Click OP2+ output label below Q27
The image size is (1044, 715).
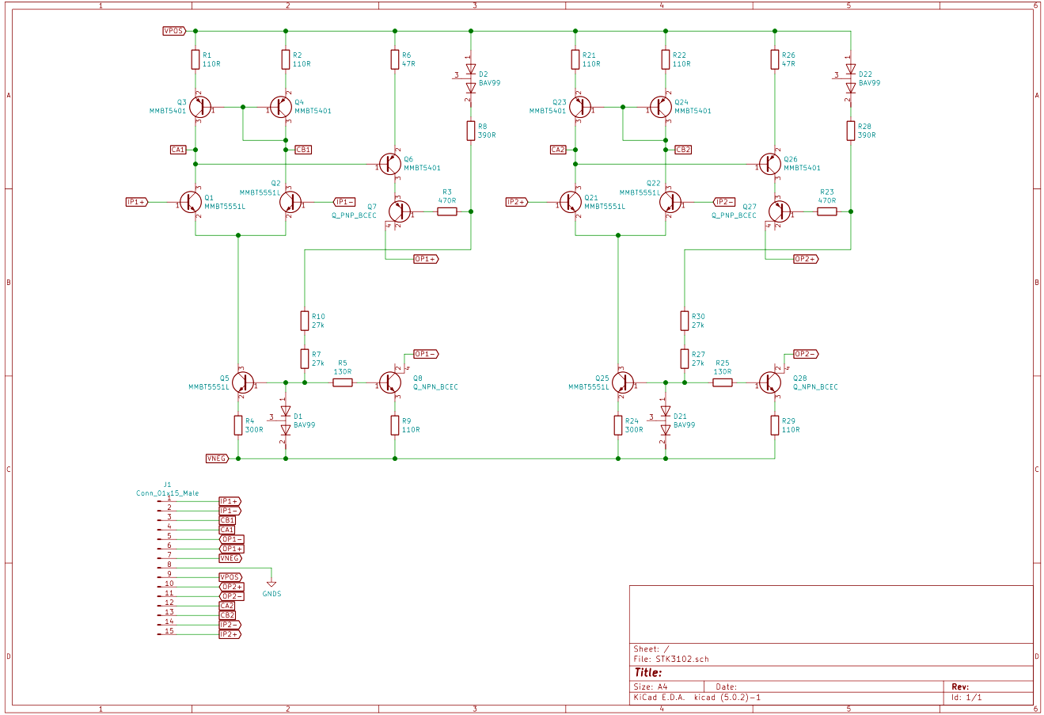click(x=806, y=259)
